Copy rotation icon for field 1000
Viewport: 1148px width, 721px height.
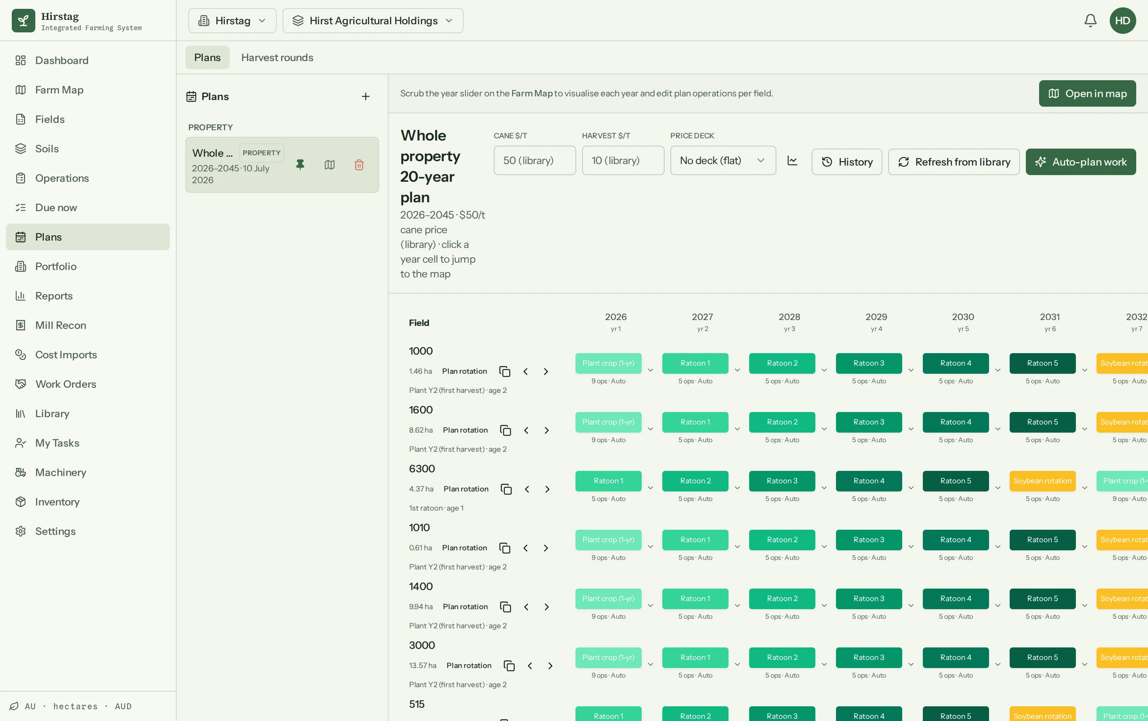504,371
